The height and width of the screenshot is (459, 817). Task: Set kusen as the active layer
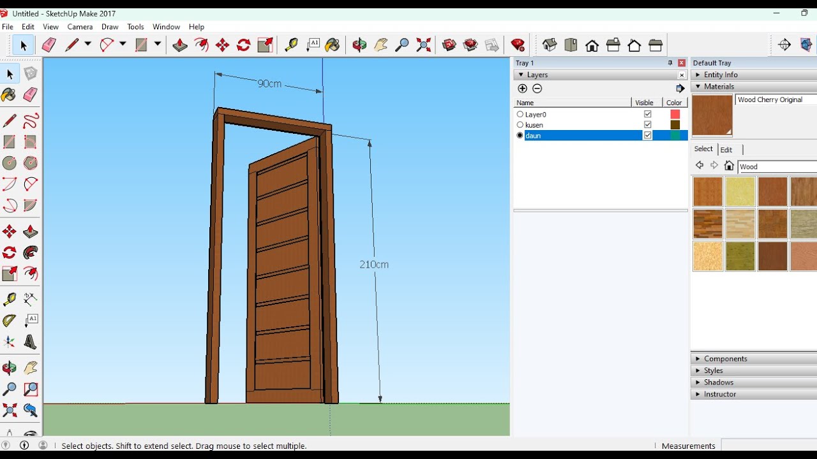[x=520, y=125]
